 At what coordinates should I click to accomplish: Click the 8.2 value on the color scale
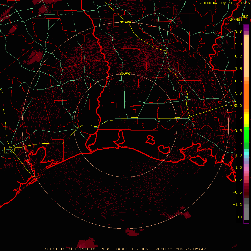238,56
